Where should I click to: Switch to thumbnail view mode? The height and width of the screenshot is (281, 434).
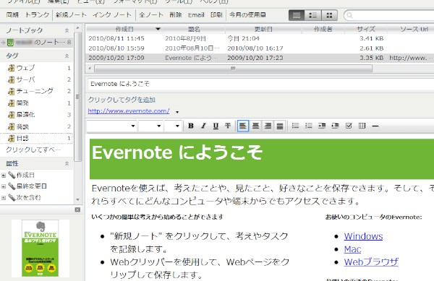pos(329,15)
